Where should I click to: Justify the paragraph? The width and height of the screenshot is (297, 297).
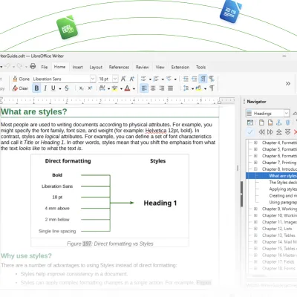[170, 88]
